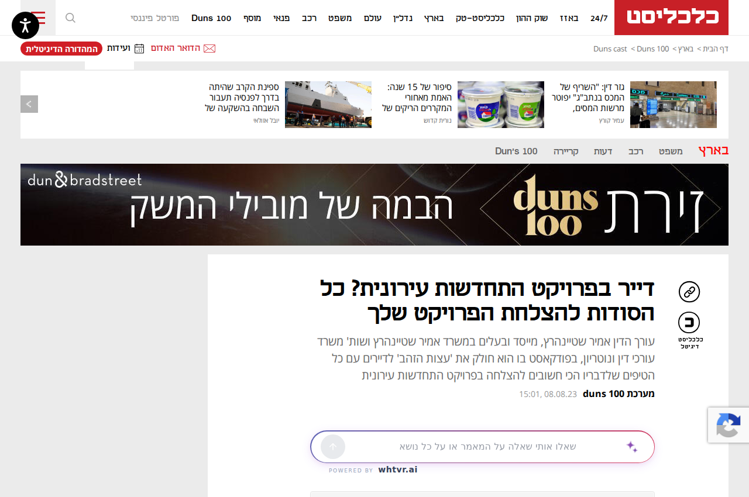This screenshot has width=749, height=497.
Task: Open the כלכליסט-טק menu item
Action: point(480,18)
